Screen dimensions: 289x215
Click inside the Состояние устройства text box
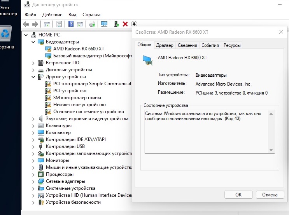pos(210,131)
